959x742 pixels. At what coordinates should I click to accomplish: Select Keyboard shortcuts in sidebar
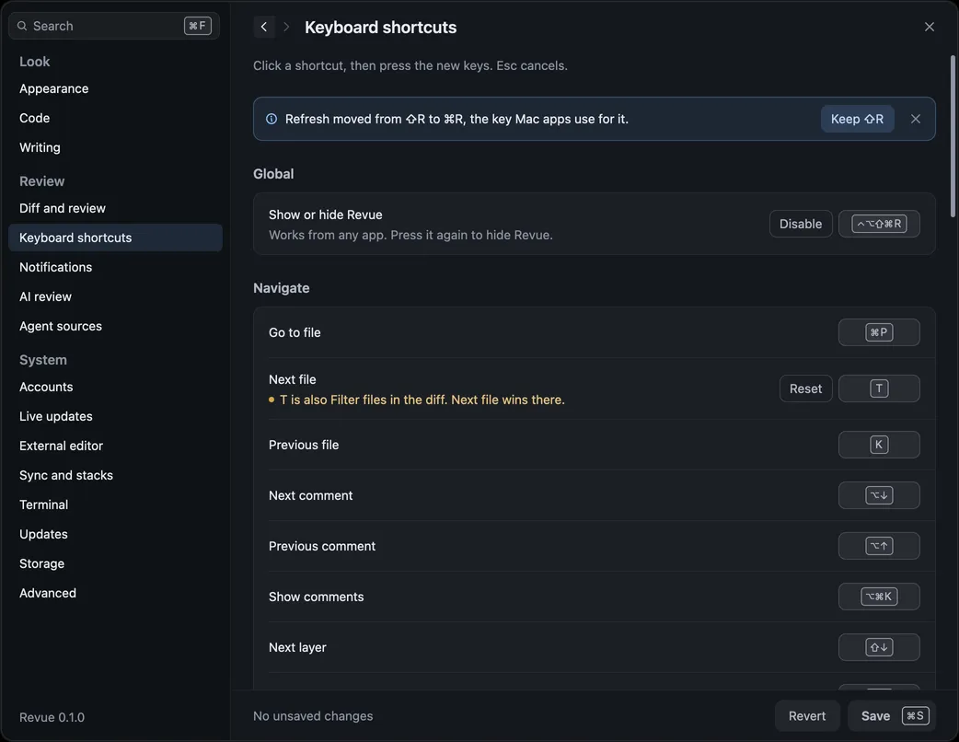pyautogui.click(x=115, y=238)
